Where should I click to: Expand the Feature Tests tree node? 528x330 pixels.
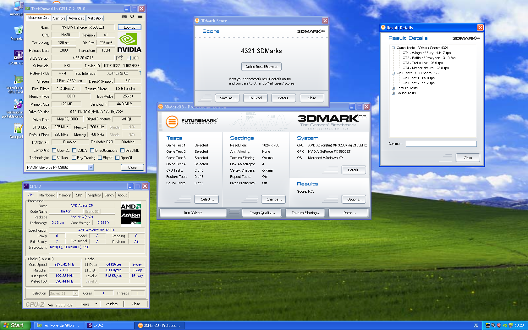(x=393, y=88)
